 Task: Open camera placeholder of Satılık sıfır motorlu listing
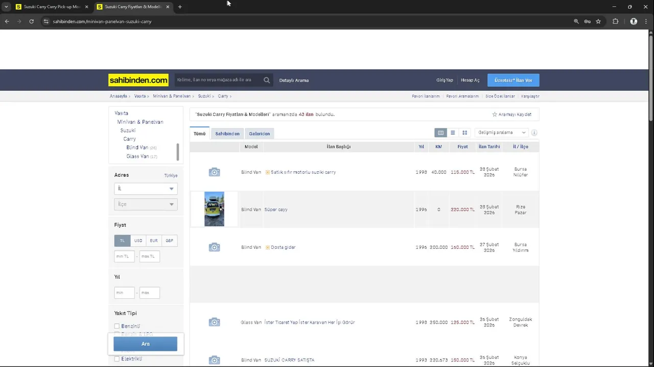[x=215, y=172]
